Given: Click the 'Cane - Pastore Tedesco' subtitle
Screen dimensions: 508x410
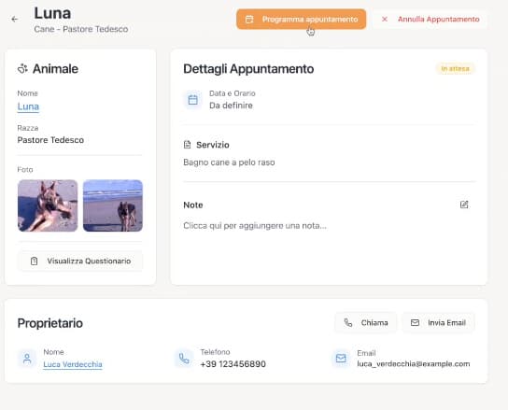Looking at the screenshot, I should coord(81,29).
